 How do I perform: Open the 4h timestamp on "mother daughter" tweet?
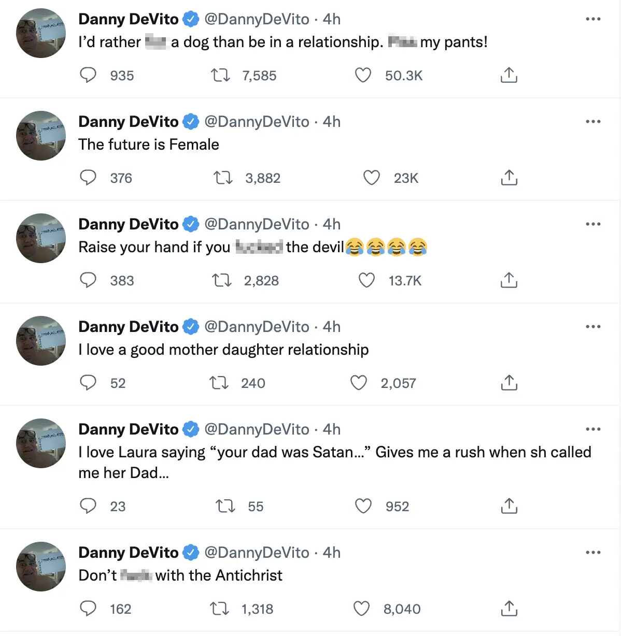(332, 327)
